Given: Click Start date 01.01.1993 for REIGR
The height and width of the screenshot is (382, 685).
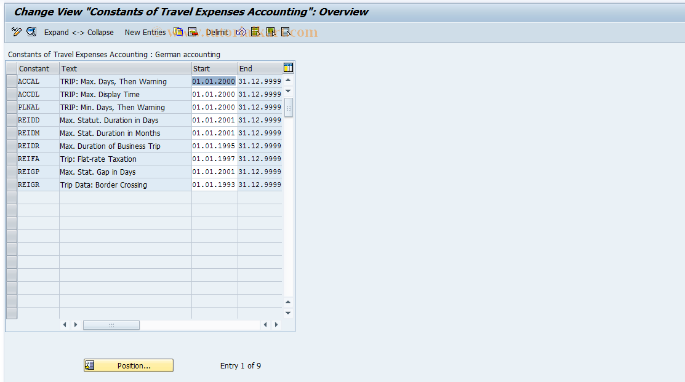Looking at the screenshot, I should tap(214, 185).
